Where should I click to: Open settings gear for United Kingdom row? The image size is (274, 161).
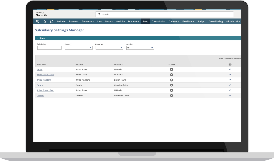[171, 80]
